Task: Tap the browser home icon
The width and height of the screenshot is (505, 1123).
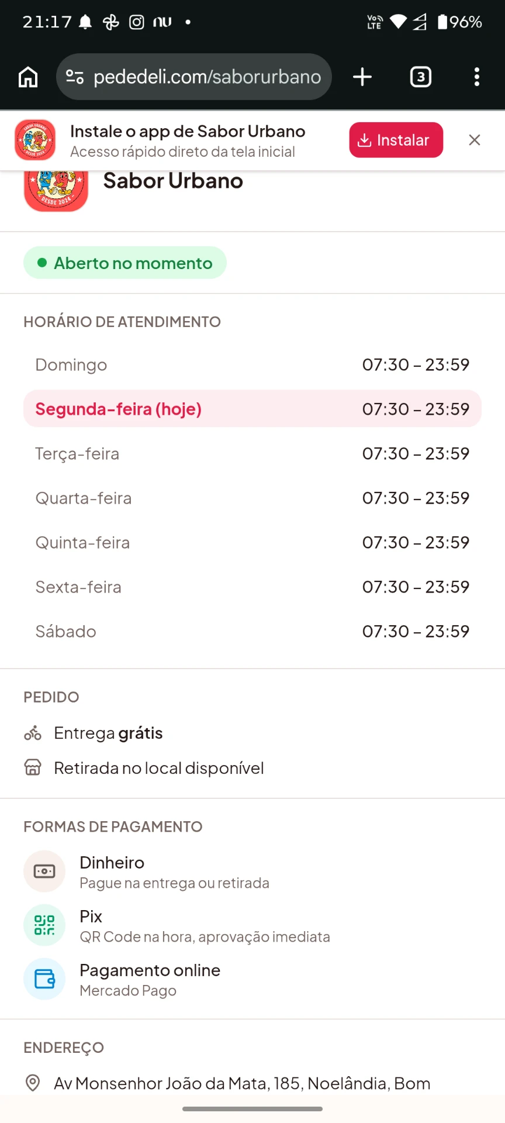Action: (28, 77)
